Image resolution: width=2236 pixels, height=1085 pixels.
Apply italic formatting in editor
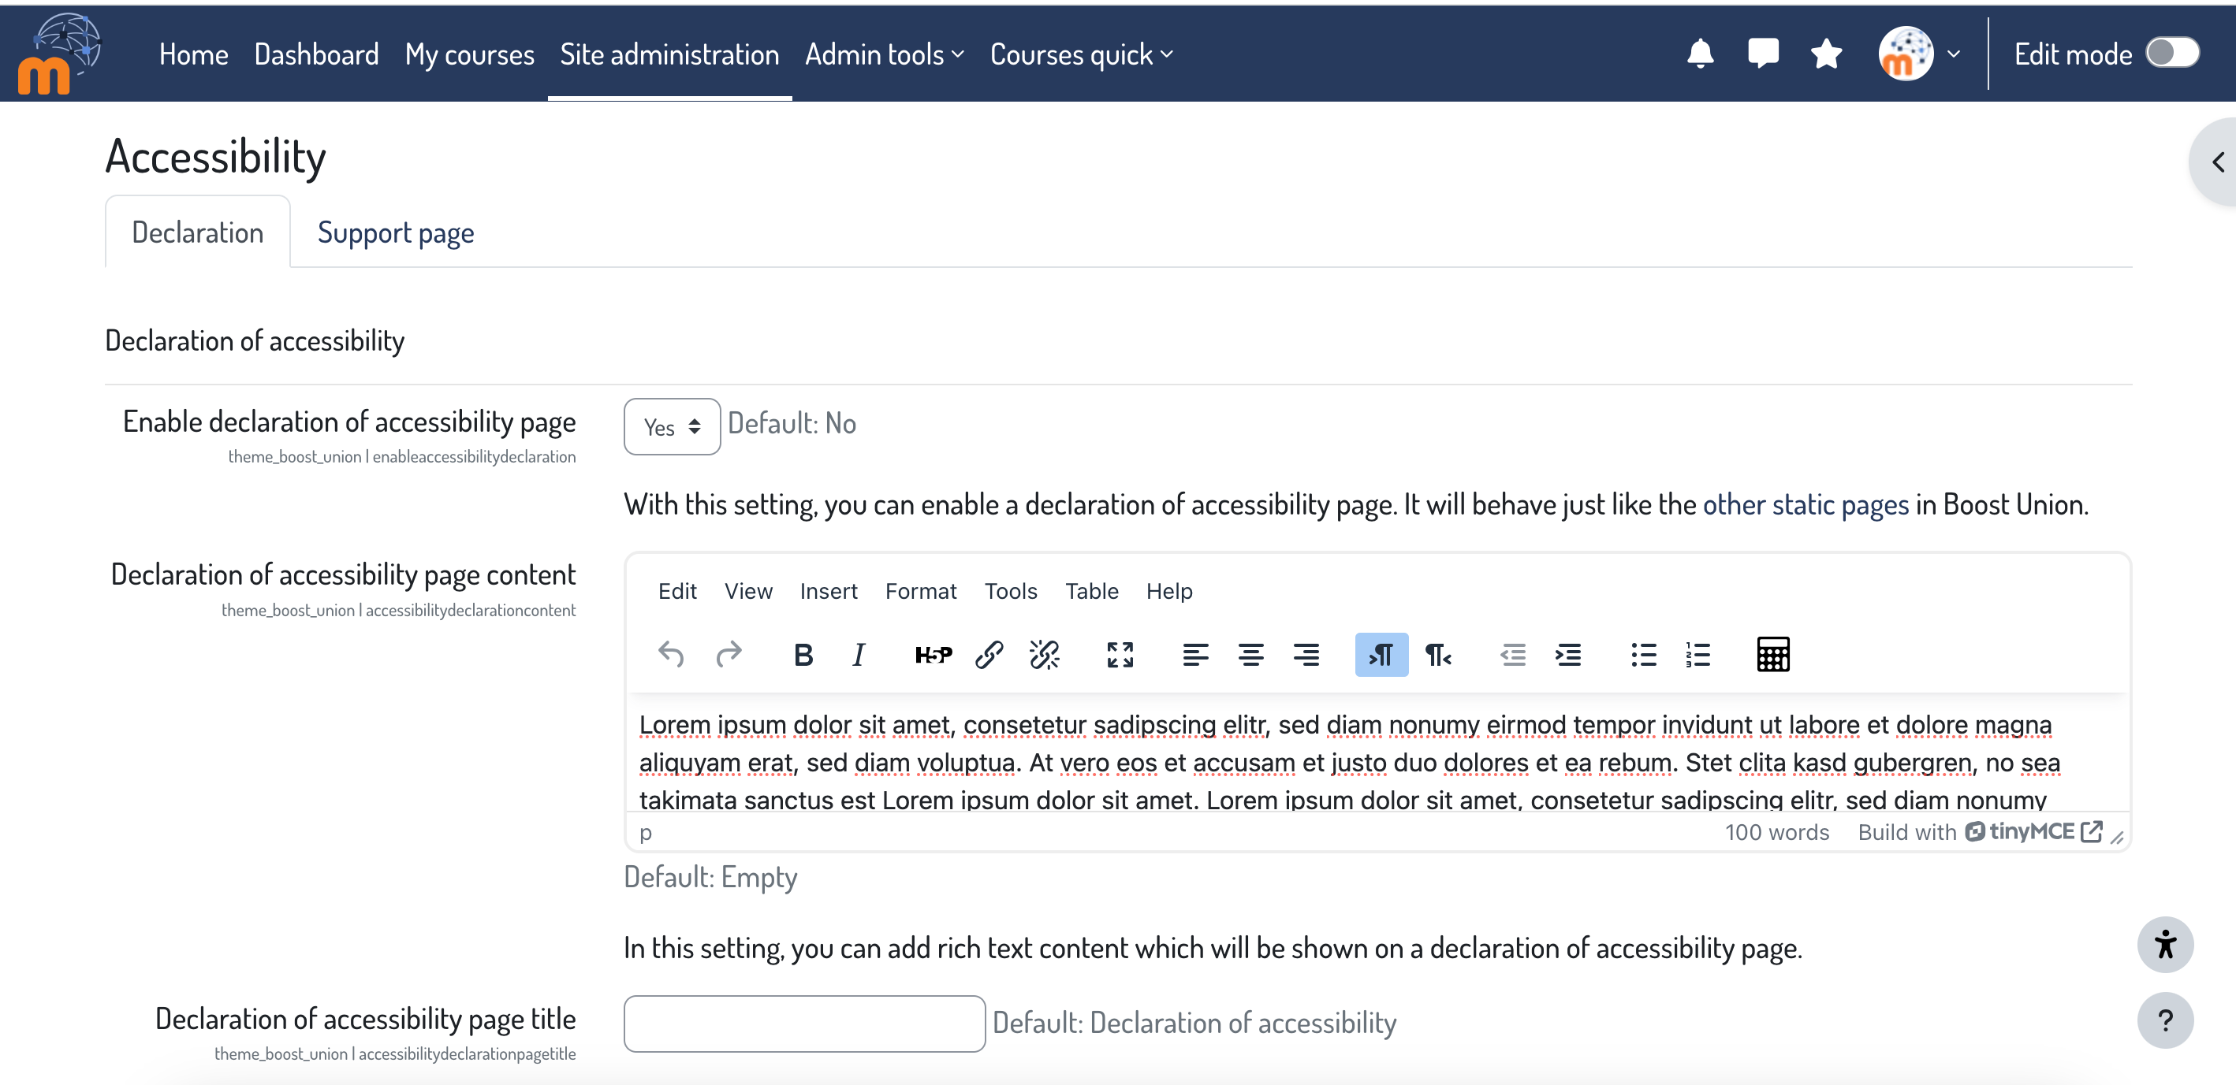pyautogui.click(x=859, y=655)
